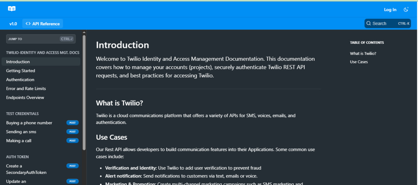Click the Introduction page heading
Viewport: 418px width, 185px height.
tap(122, 45)
